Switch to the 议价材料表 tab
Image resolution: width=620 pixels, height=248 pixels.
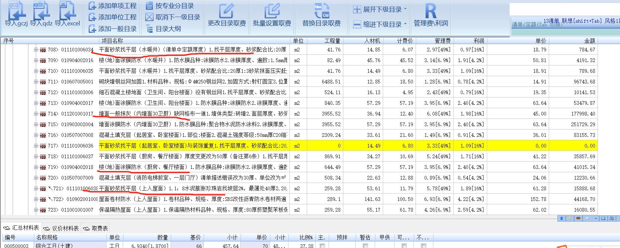[x=61, y=228]
